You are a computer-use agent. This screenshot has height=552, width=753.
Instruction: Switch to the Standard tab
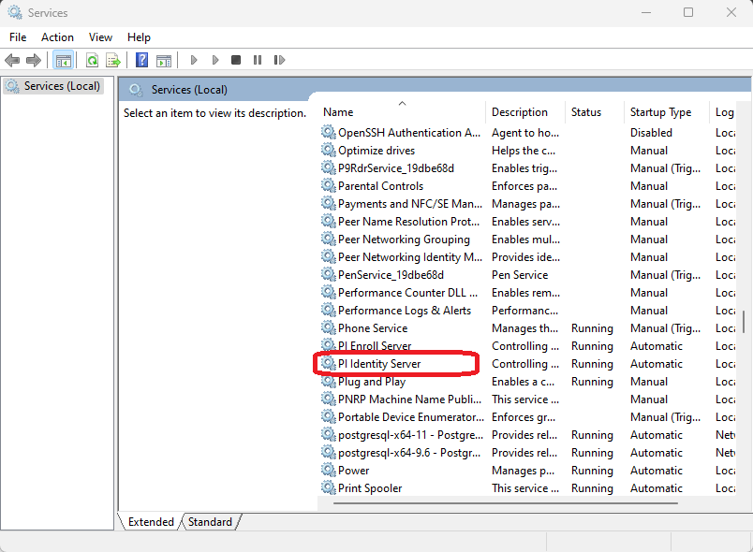pyautogui.click(x=210, y=522)
